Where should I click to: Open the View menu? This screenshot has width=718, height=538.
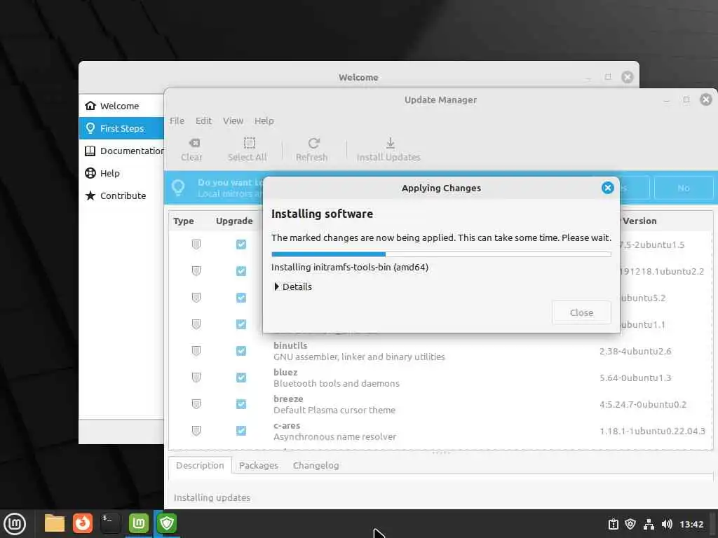coord(233,120)
